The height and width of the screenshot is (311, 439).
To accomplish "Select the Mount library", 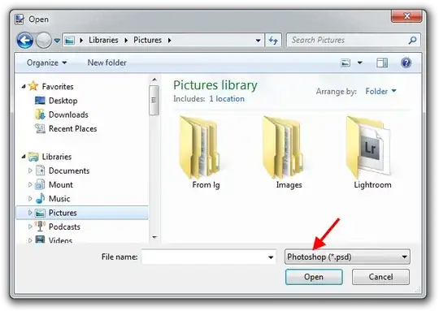I will click(x=61, y=184).
